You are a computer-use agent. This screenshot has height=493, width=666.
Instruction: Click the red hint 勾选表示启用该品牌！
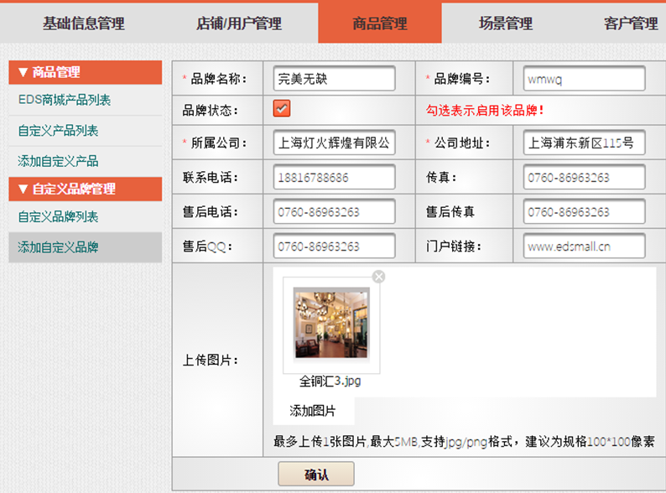click(x=485, y=111)
